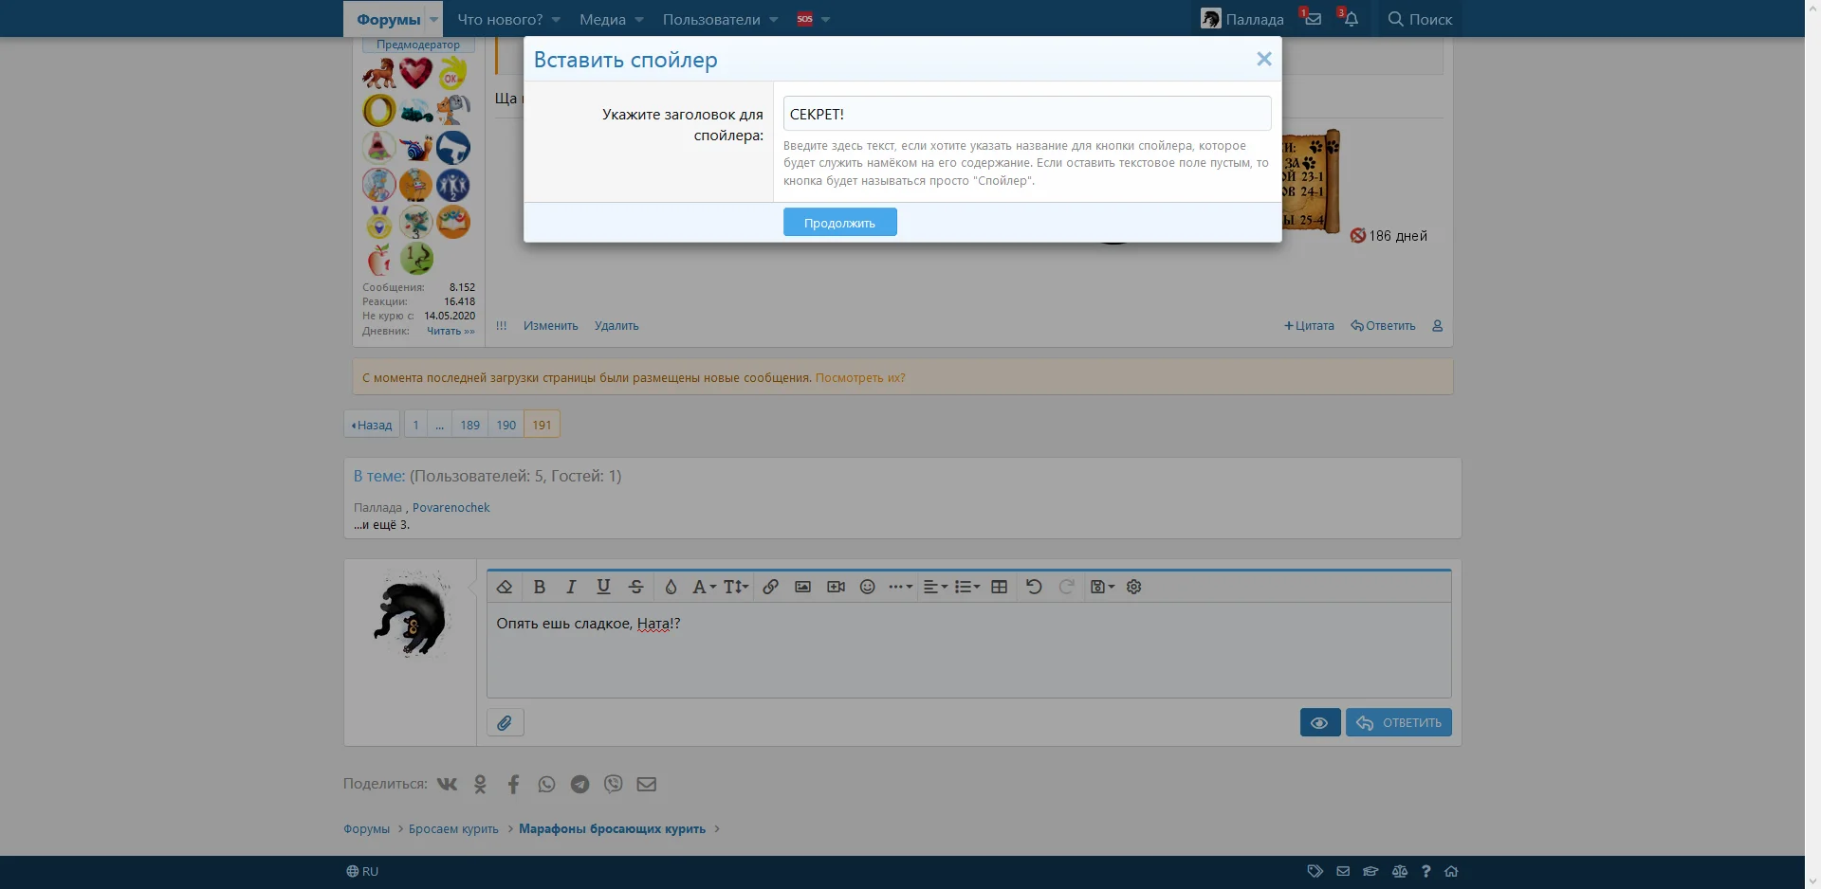Click the insert link icon
This screenshot has height=889, width=1821.
[x=770, y=587]
